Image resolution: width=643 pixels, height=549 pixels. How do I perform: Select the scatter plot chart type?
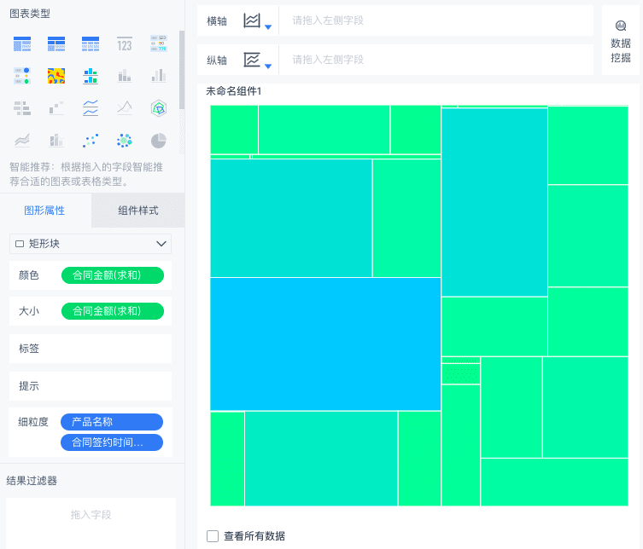click(x=91, y=141)
